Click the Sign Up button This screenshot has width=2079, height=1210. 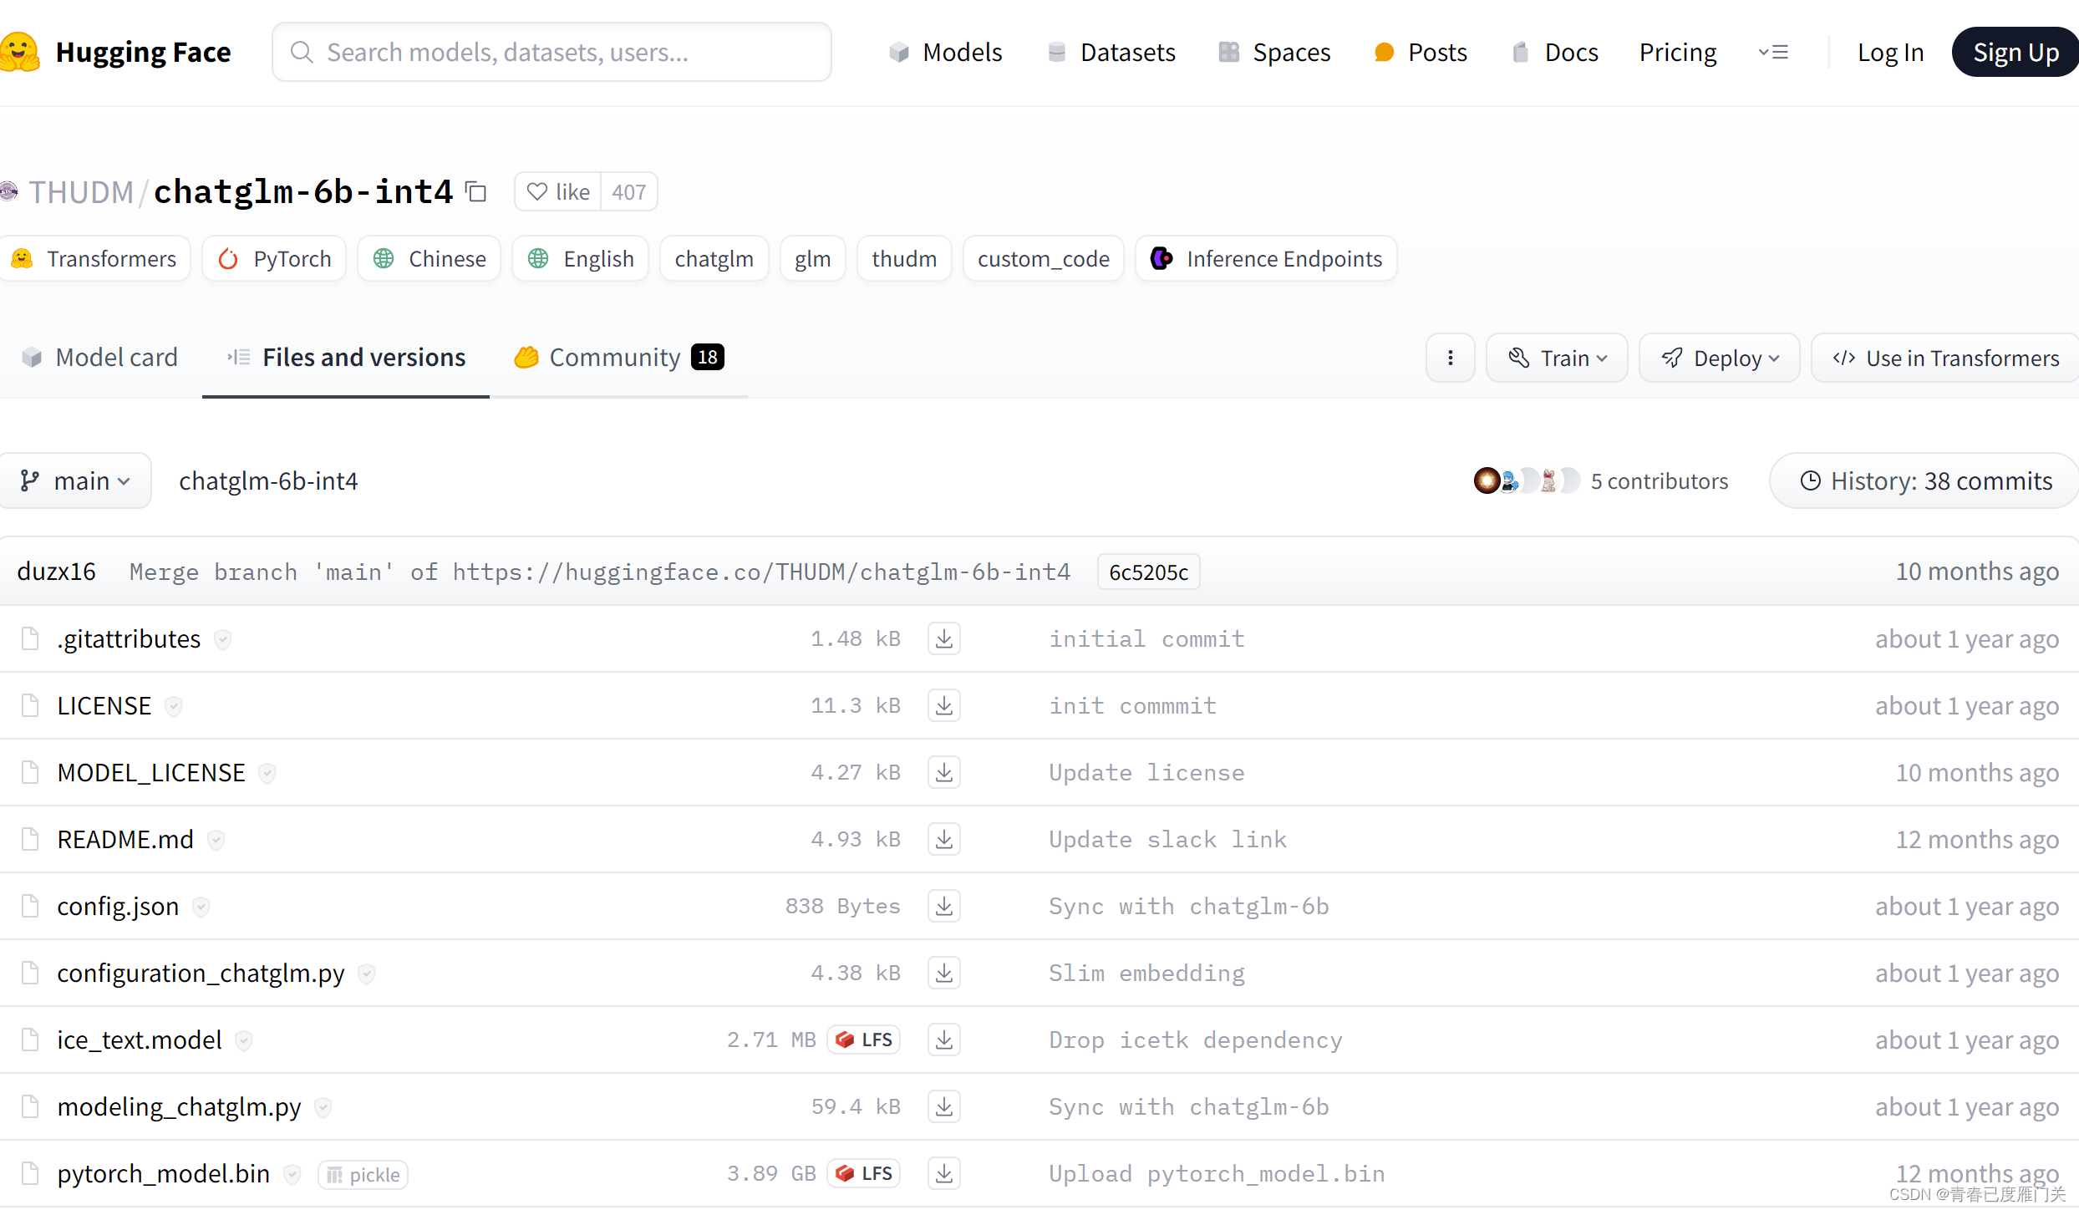coord(2015,52)
